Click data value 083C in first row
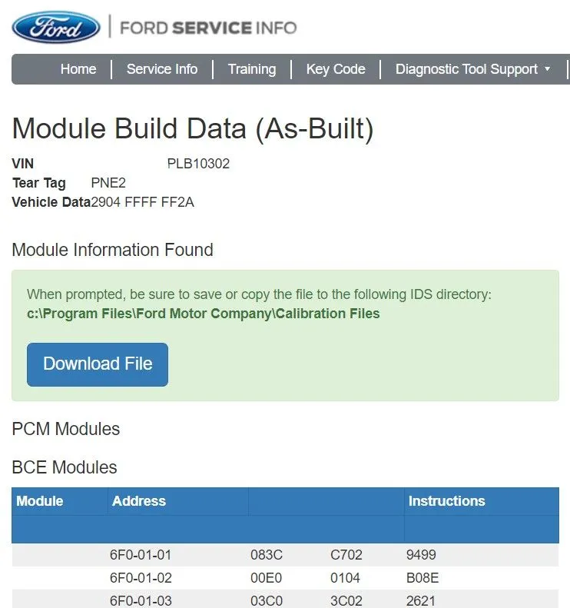 267,554
